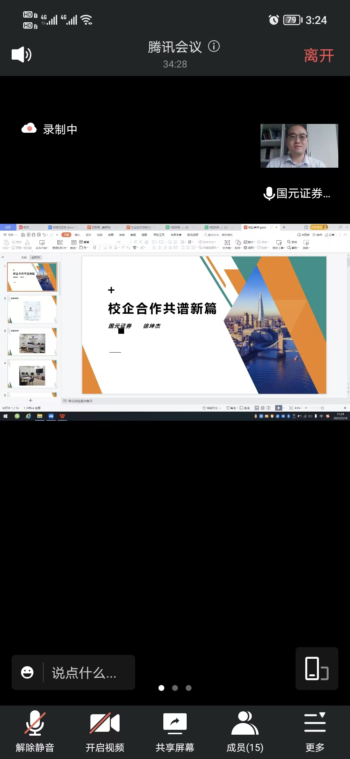Collapse the slide thumbnail panel
The width and height of the screenshot is (350, 759).
click(x=3, y=257)
